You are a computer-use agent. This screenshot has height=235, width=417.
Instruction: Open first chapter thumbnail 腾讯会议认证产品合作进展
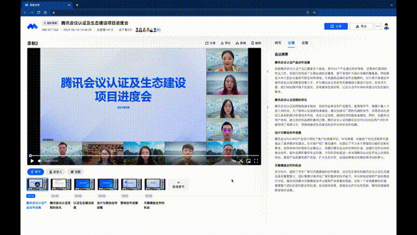click(38, 184)
